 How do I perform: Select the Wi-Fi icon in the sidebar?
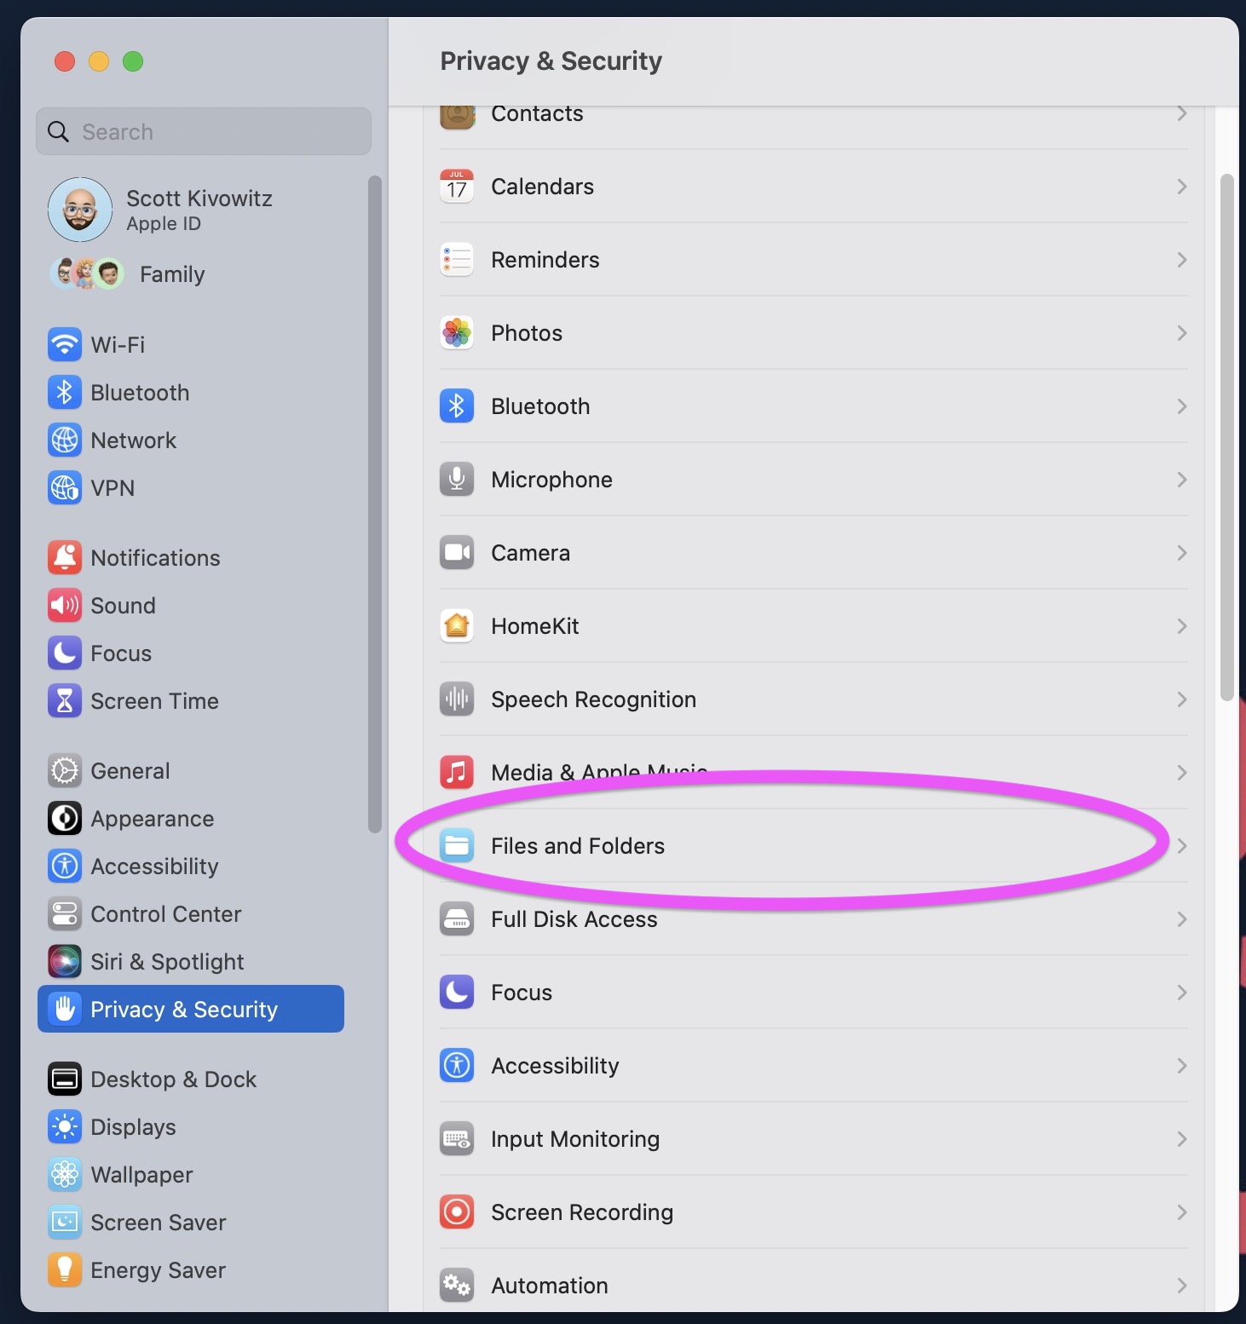point(65,344)
